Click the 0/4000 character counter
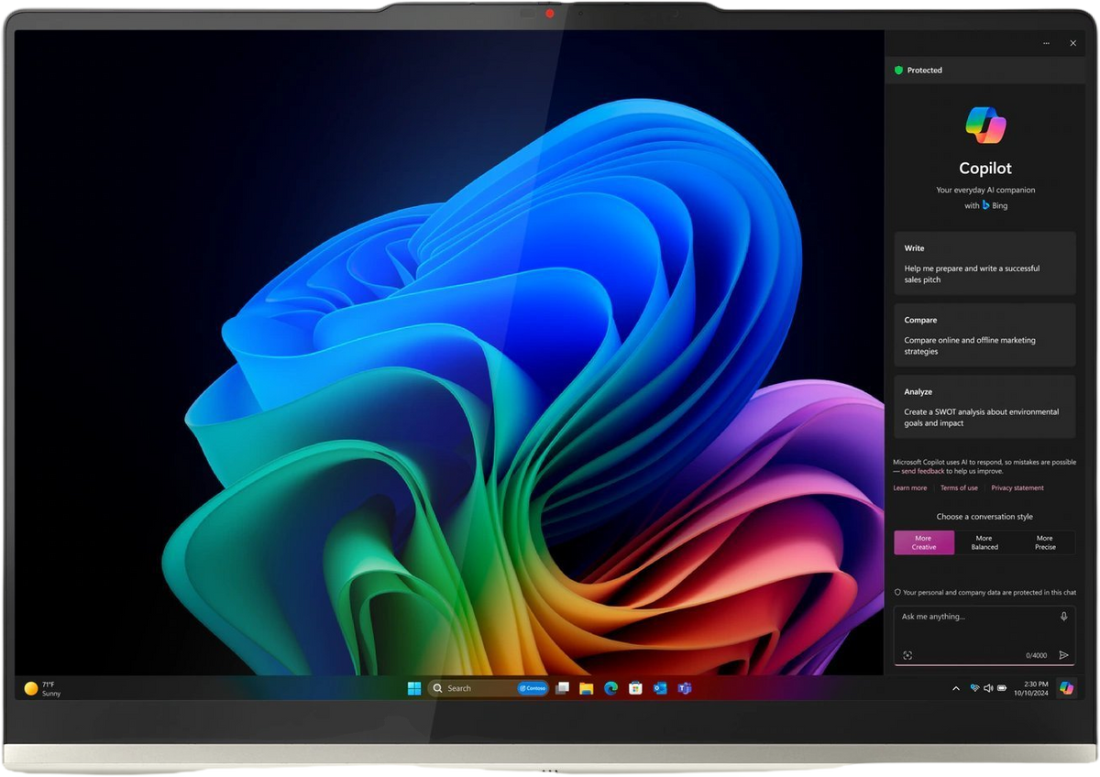1100x777 pixels. tap(1036, 655)
